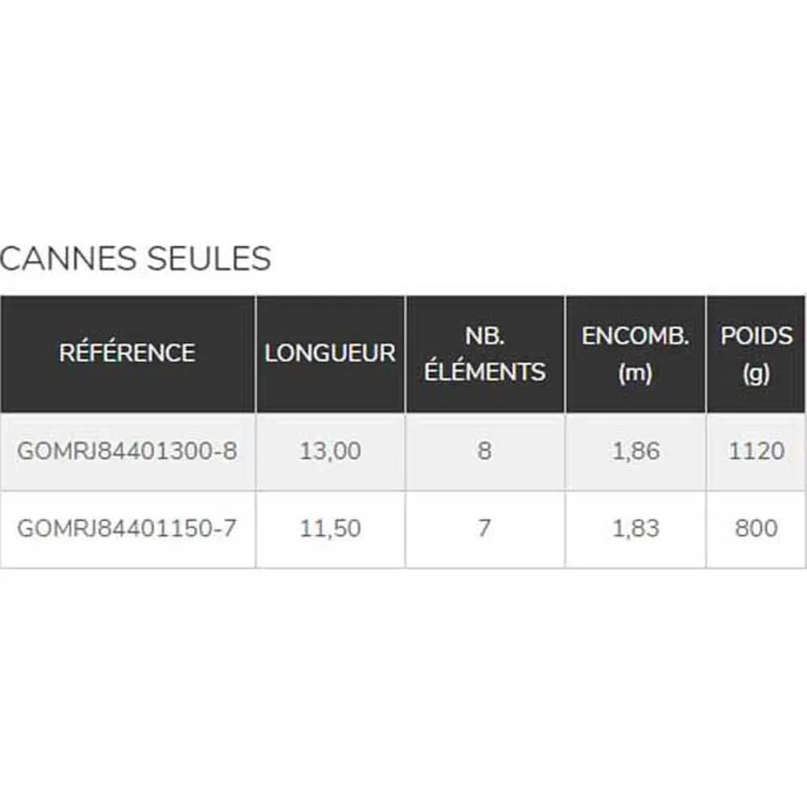Select the ENCOMB. header label
The width and height of the screenshot is (807, 807).
click(x=635, y=337)
